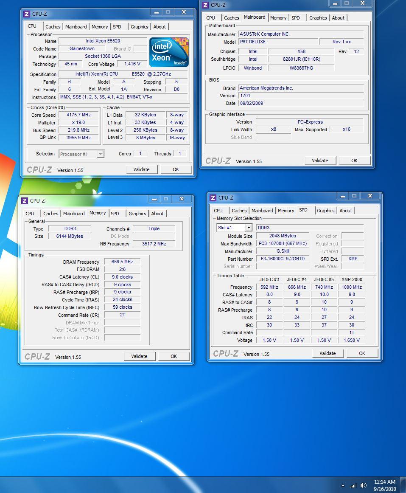Click the Max Bandwidth PC3-10700H (667 MHz)
406x493 pixels.
tap(283, 244)
